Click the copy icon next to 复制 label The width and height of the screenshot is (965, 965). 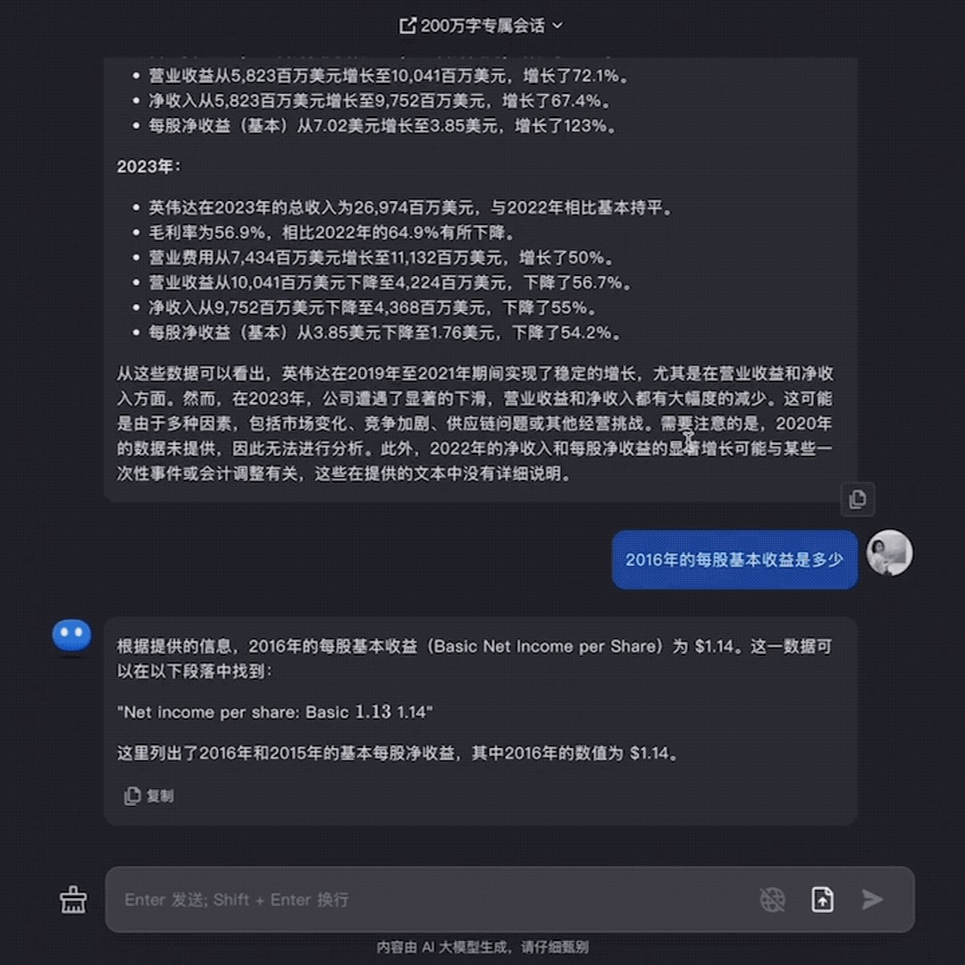[131, 796]
